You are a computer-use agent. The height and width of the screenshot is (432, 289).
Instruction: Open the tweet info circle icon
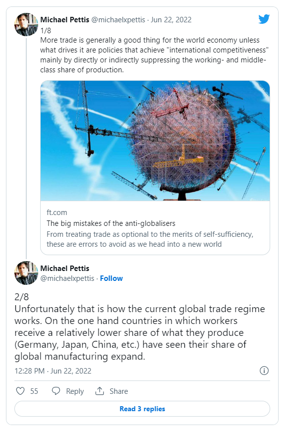(x=264, y=371)
